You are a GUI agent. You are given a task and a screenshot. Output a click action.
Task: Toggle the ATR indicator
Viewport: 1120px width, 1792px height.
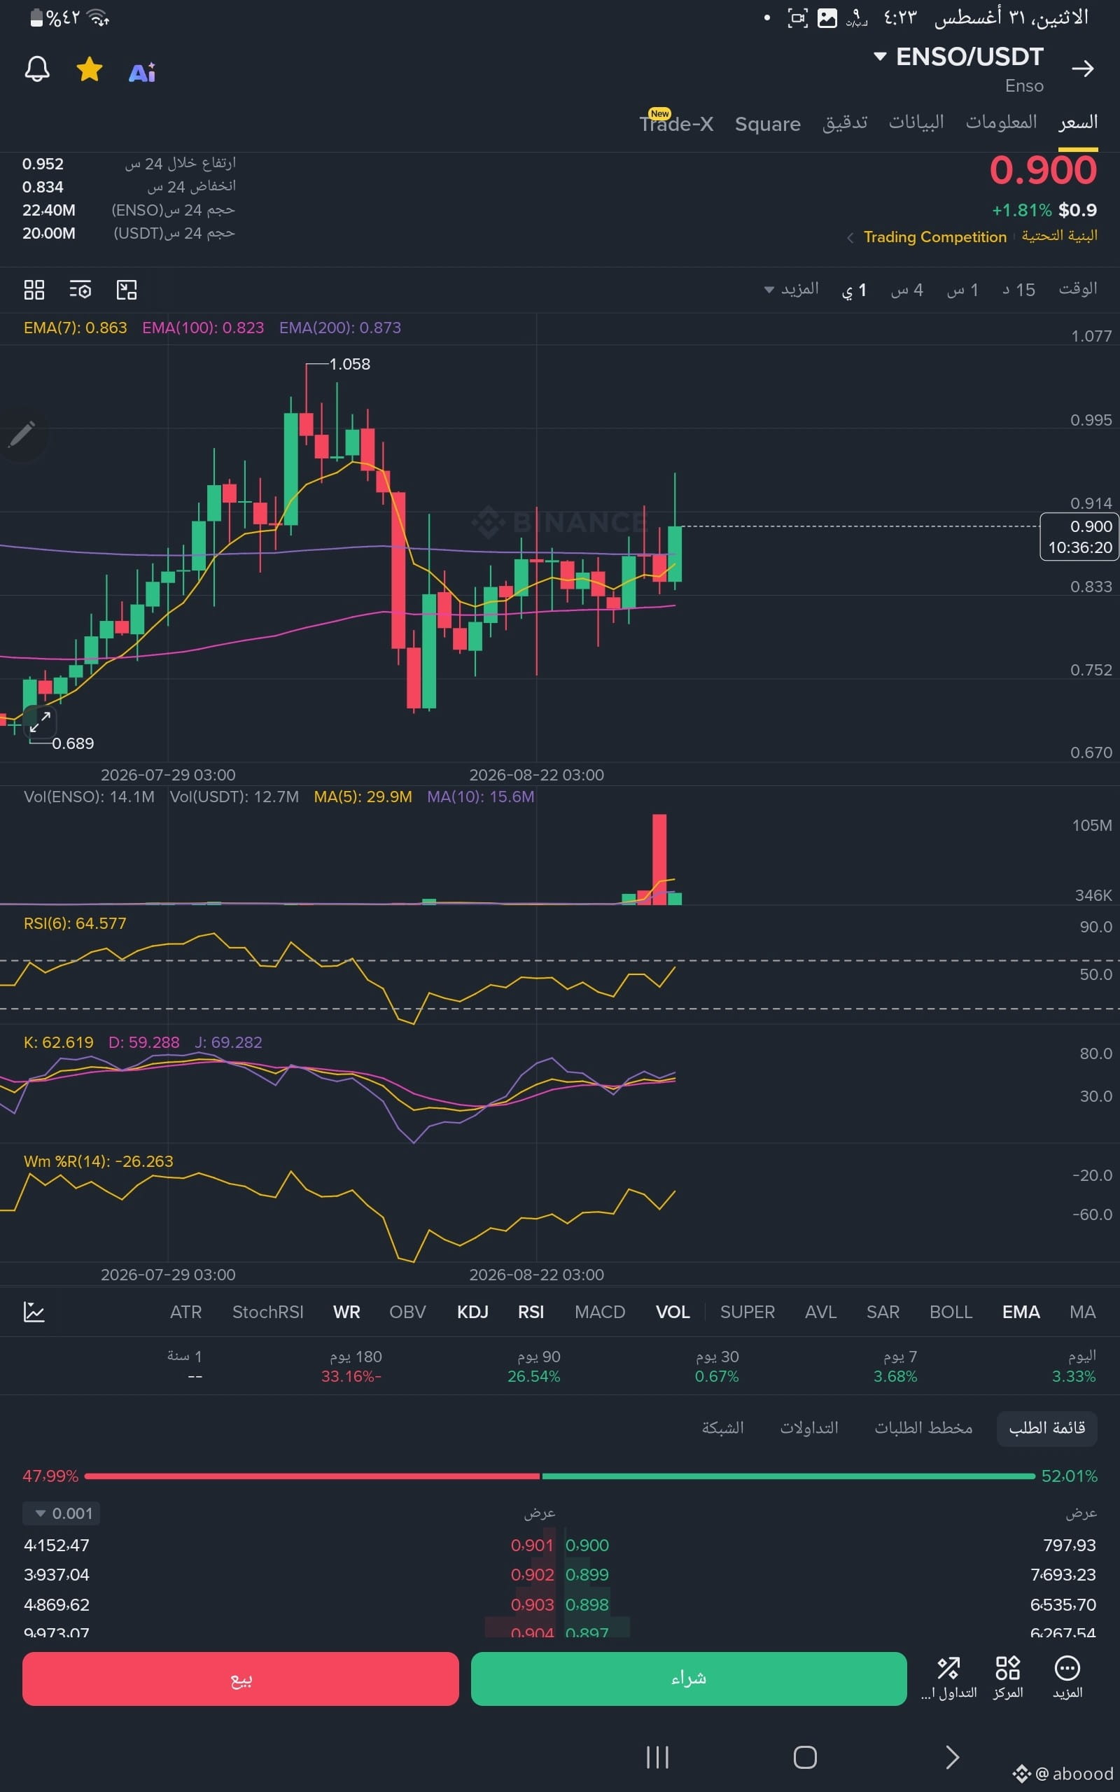(x=186, y=1312)
